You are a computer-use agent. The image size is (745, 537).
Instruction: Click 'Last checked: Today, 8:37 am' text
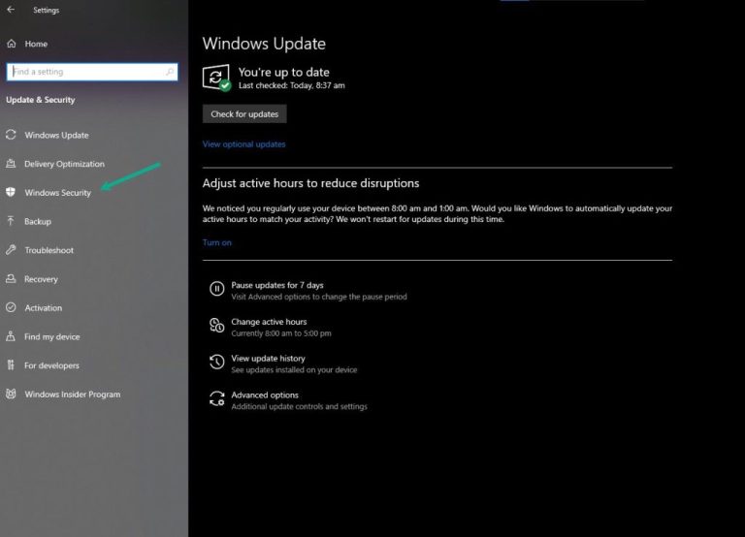point(292,85)
